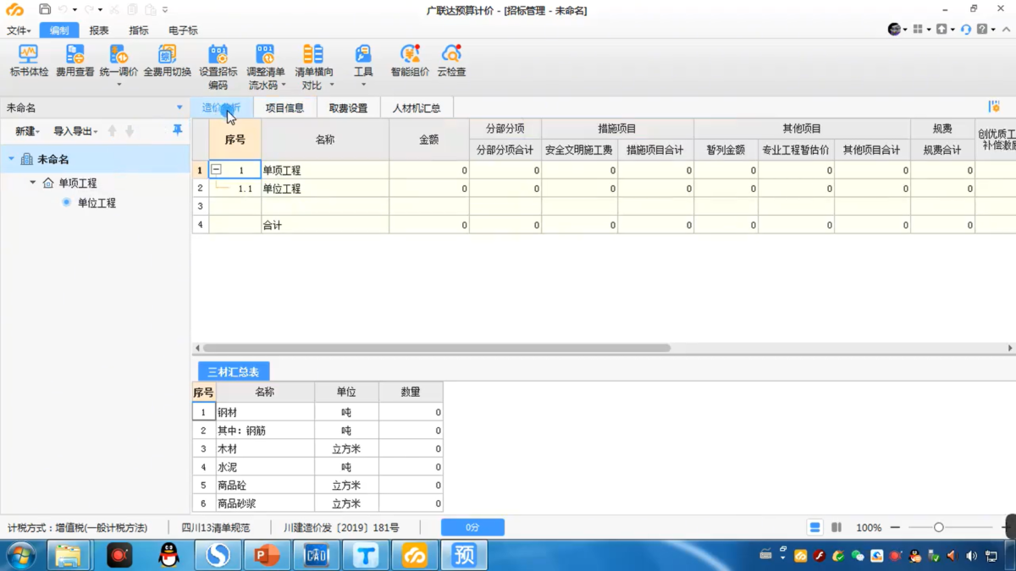Open the 导入导出 dropdown
Viewport: 1016px width, 571px height.
pos(75,131)
